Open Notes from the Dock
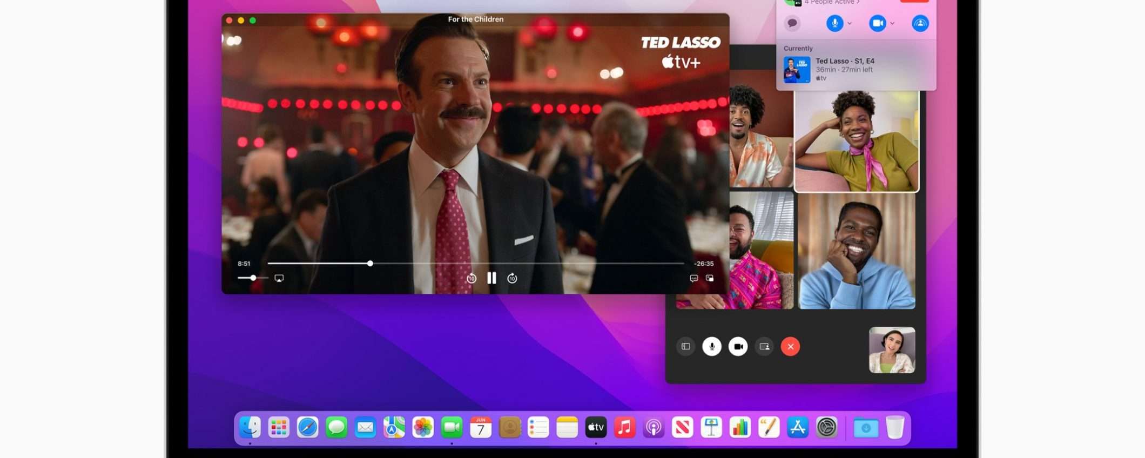The height and width of the screenshot is (458, 1145). pyautogui.click(x=567, y=428)
